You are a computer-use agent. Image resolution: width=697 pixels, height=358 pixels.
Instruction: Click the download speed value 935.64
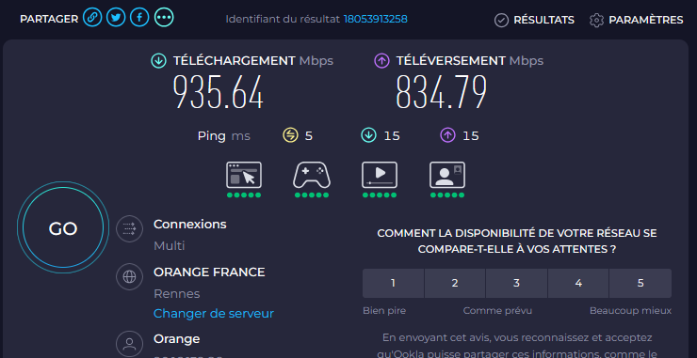[x=218, y=92]
